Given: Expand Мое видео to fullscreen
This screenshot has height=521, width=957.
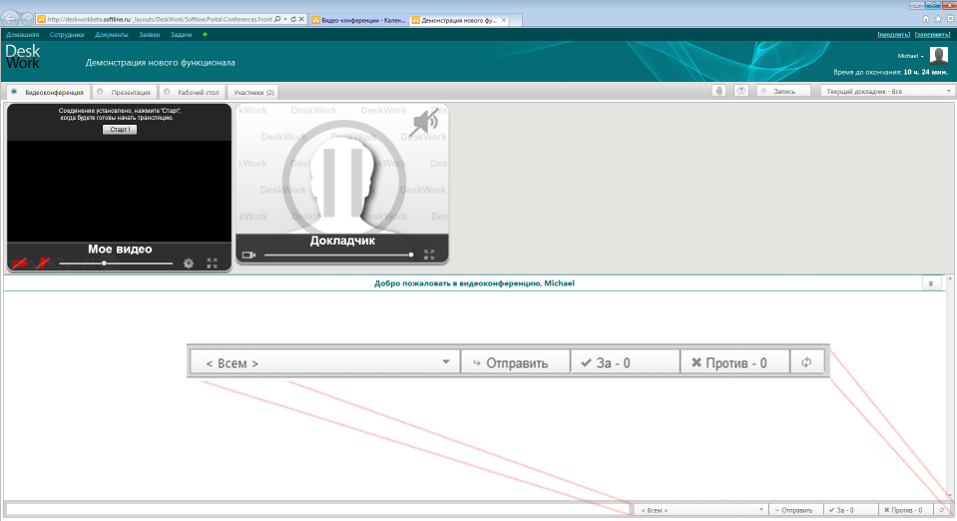Looking at the screenshot, I should [212, 263].
